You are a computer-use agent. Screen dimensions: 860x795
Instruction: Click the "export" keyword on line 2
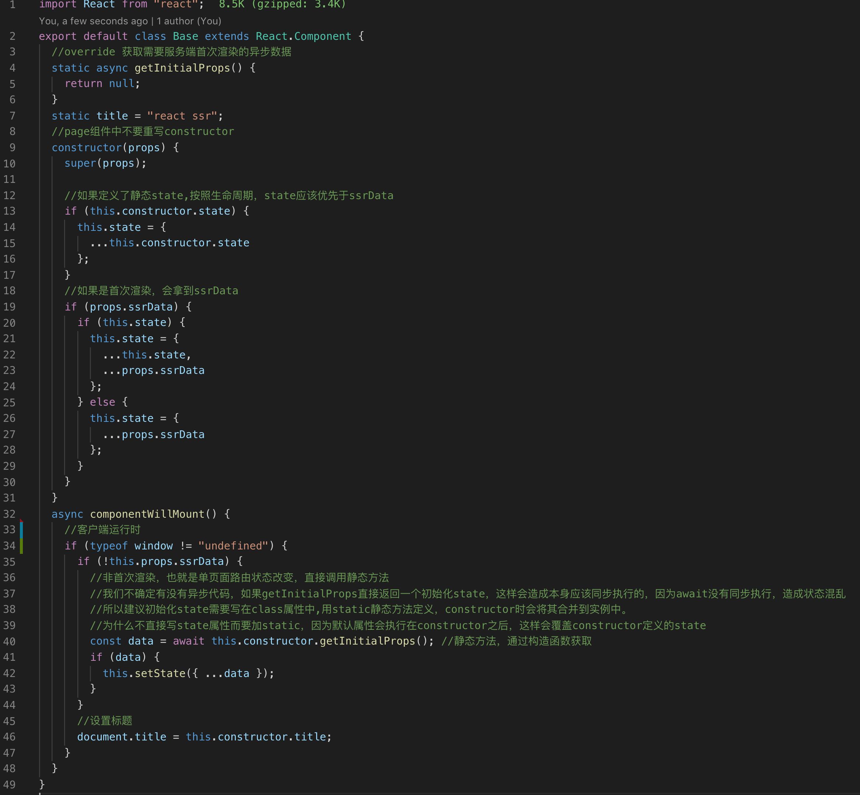coord(57,36)
